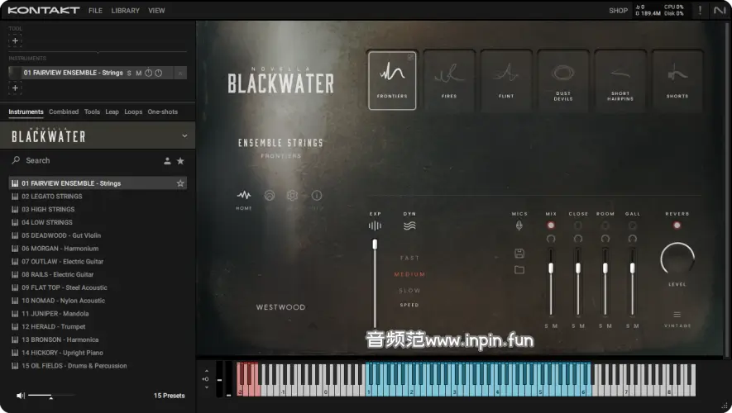Select the Dust Devils articulation tile
The height and width of the screenshot is (413, 732).
(563, 81)
